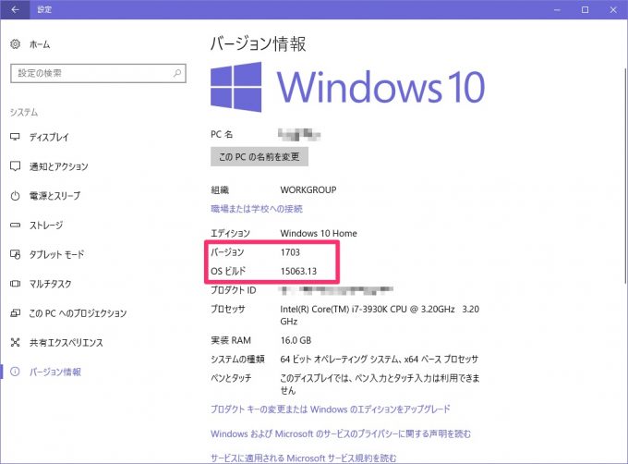Screen dimensions: 628x464
Task: Select ストレージ in the sidebar
Action: [46, 226]
